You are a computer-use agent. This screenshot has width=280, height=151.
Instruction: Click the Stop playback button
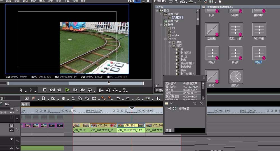click(x=45, y=90)
